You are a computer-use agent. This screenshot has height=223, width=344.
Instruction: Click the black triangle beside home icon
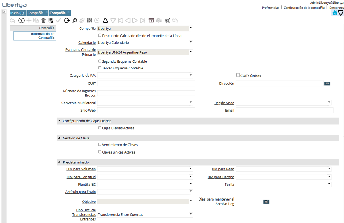click(x=341, y=13)
